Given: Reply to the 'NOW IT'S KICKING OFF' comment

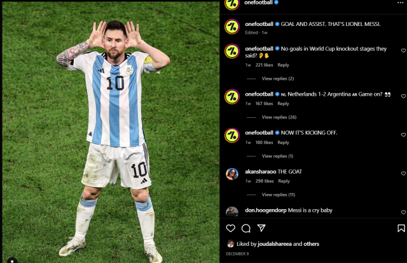Looking at the screenshot, I should coord(283,143).
